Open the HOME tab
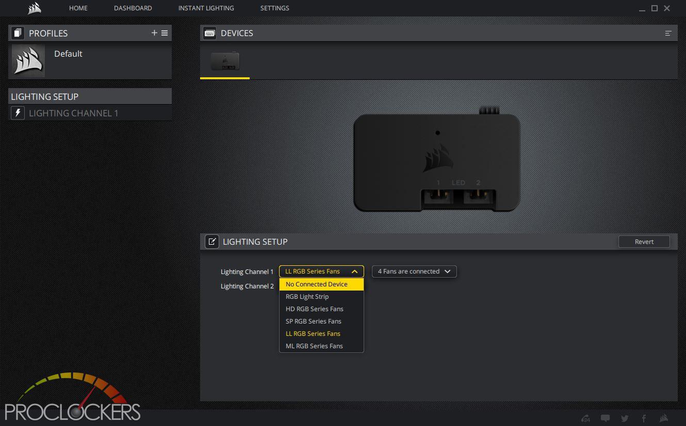This screenshot has height=426, width=686. tap(78, 8)
